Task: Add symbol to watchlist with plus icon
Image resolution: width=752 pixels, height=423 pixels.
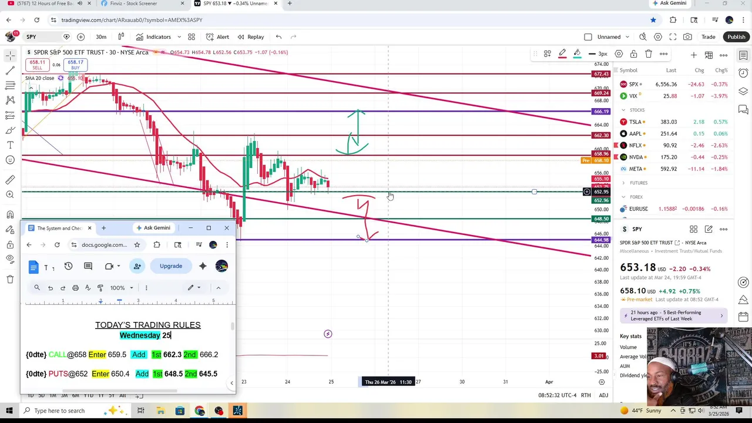Action: pyautogui.click(x=694, y=55)
